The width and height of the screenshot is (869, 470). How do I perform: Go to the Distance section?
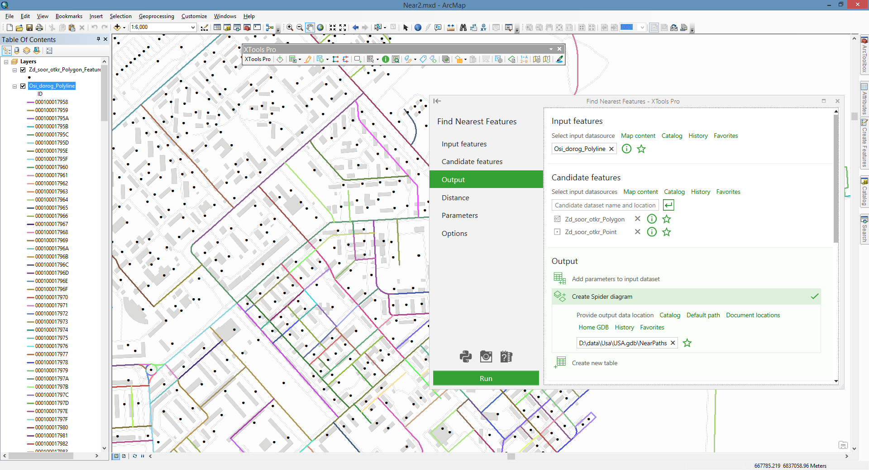pos(486,197)
